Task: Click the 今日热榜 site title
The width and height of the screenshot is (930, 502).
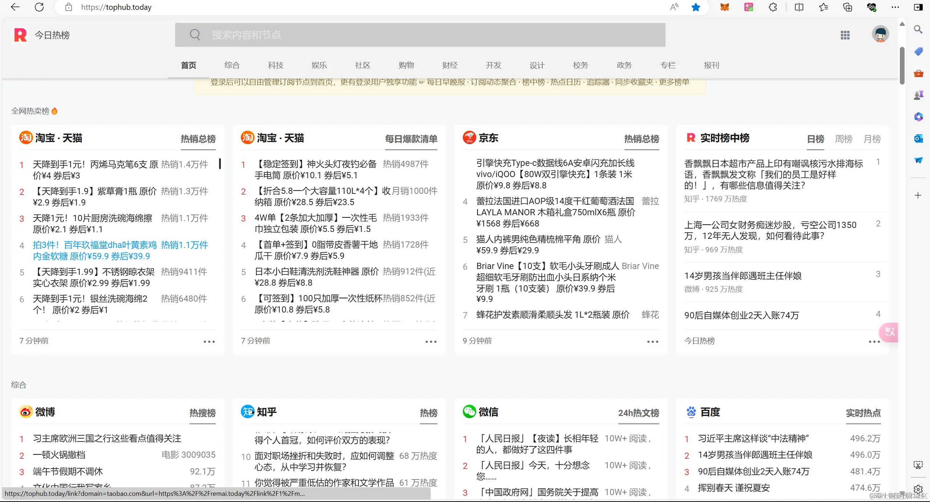Action: tap(52, 35)
